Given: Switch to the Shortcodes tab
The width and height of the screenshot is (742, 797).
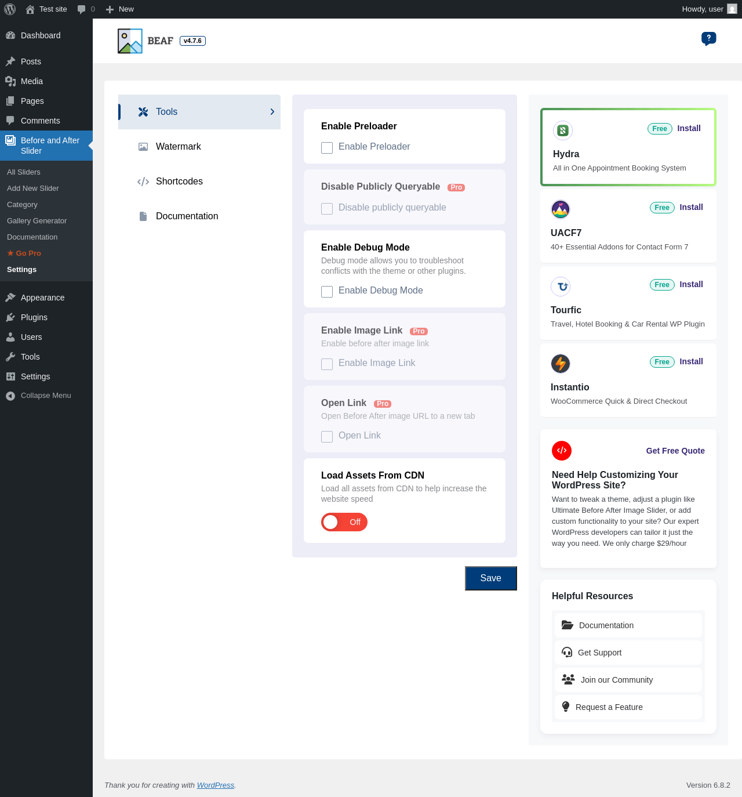Looking at the screenshot, I should [199, 182].
